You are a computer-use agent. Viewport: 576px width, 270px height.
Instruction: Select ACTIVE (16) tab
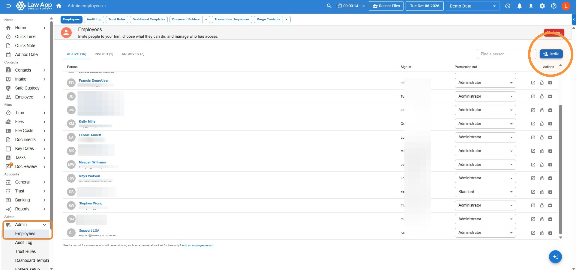click(x=76, y=54)
